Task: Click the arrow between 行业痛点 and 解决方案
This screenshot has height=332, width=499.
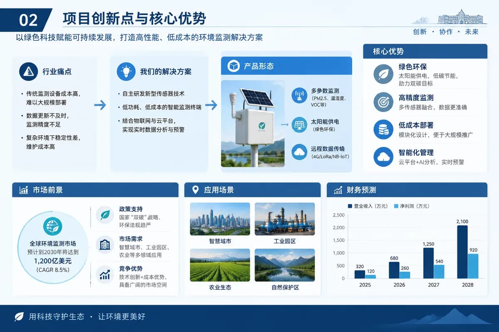Action: 100,105
